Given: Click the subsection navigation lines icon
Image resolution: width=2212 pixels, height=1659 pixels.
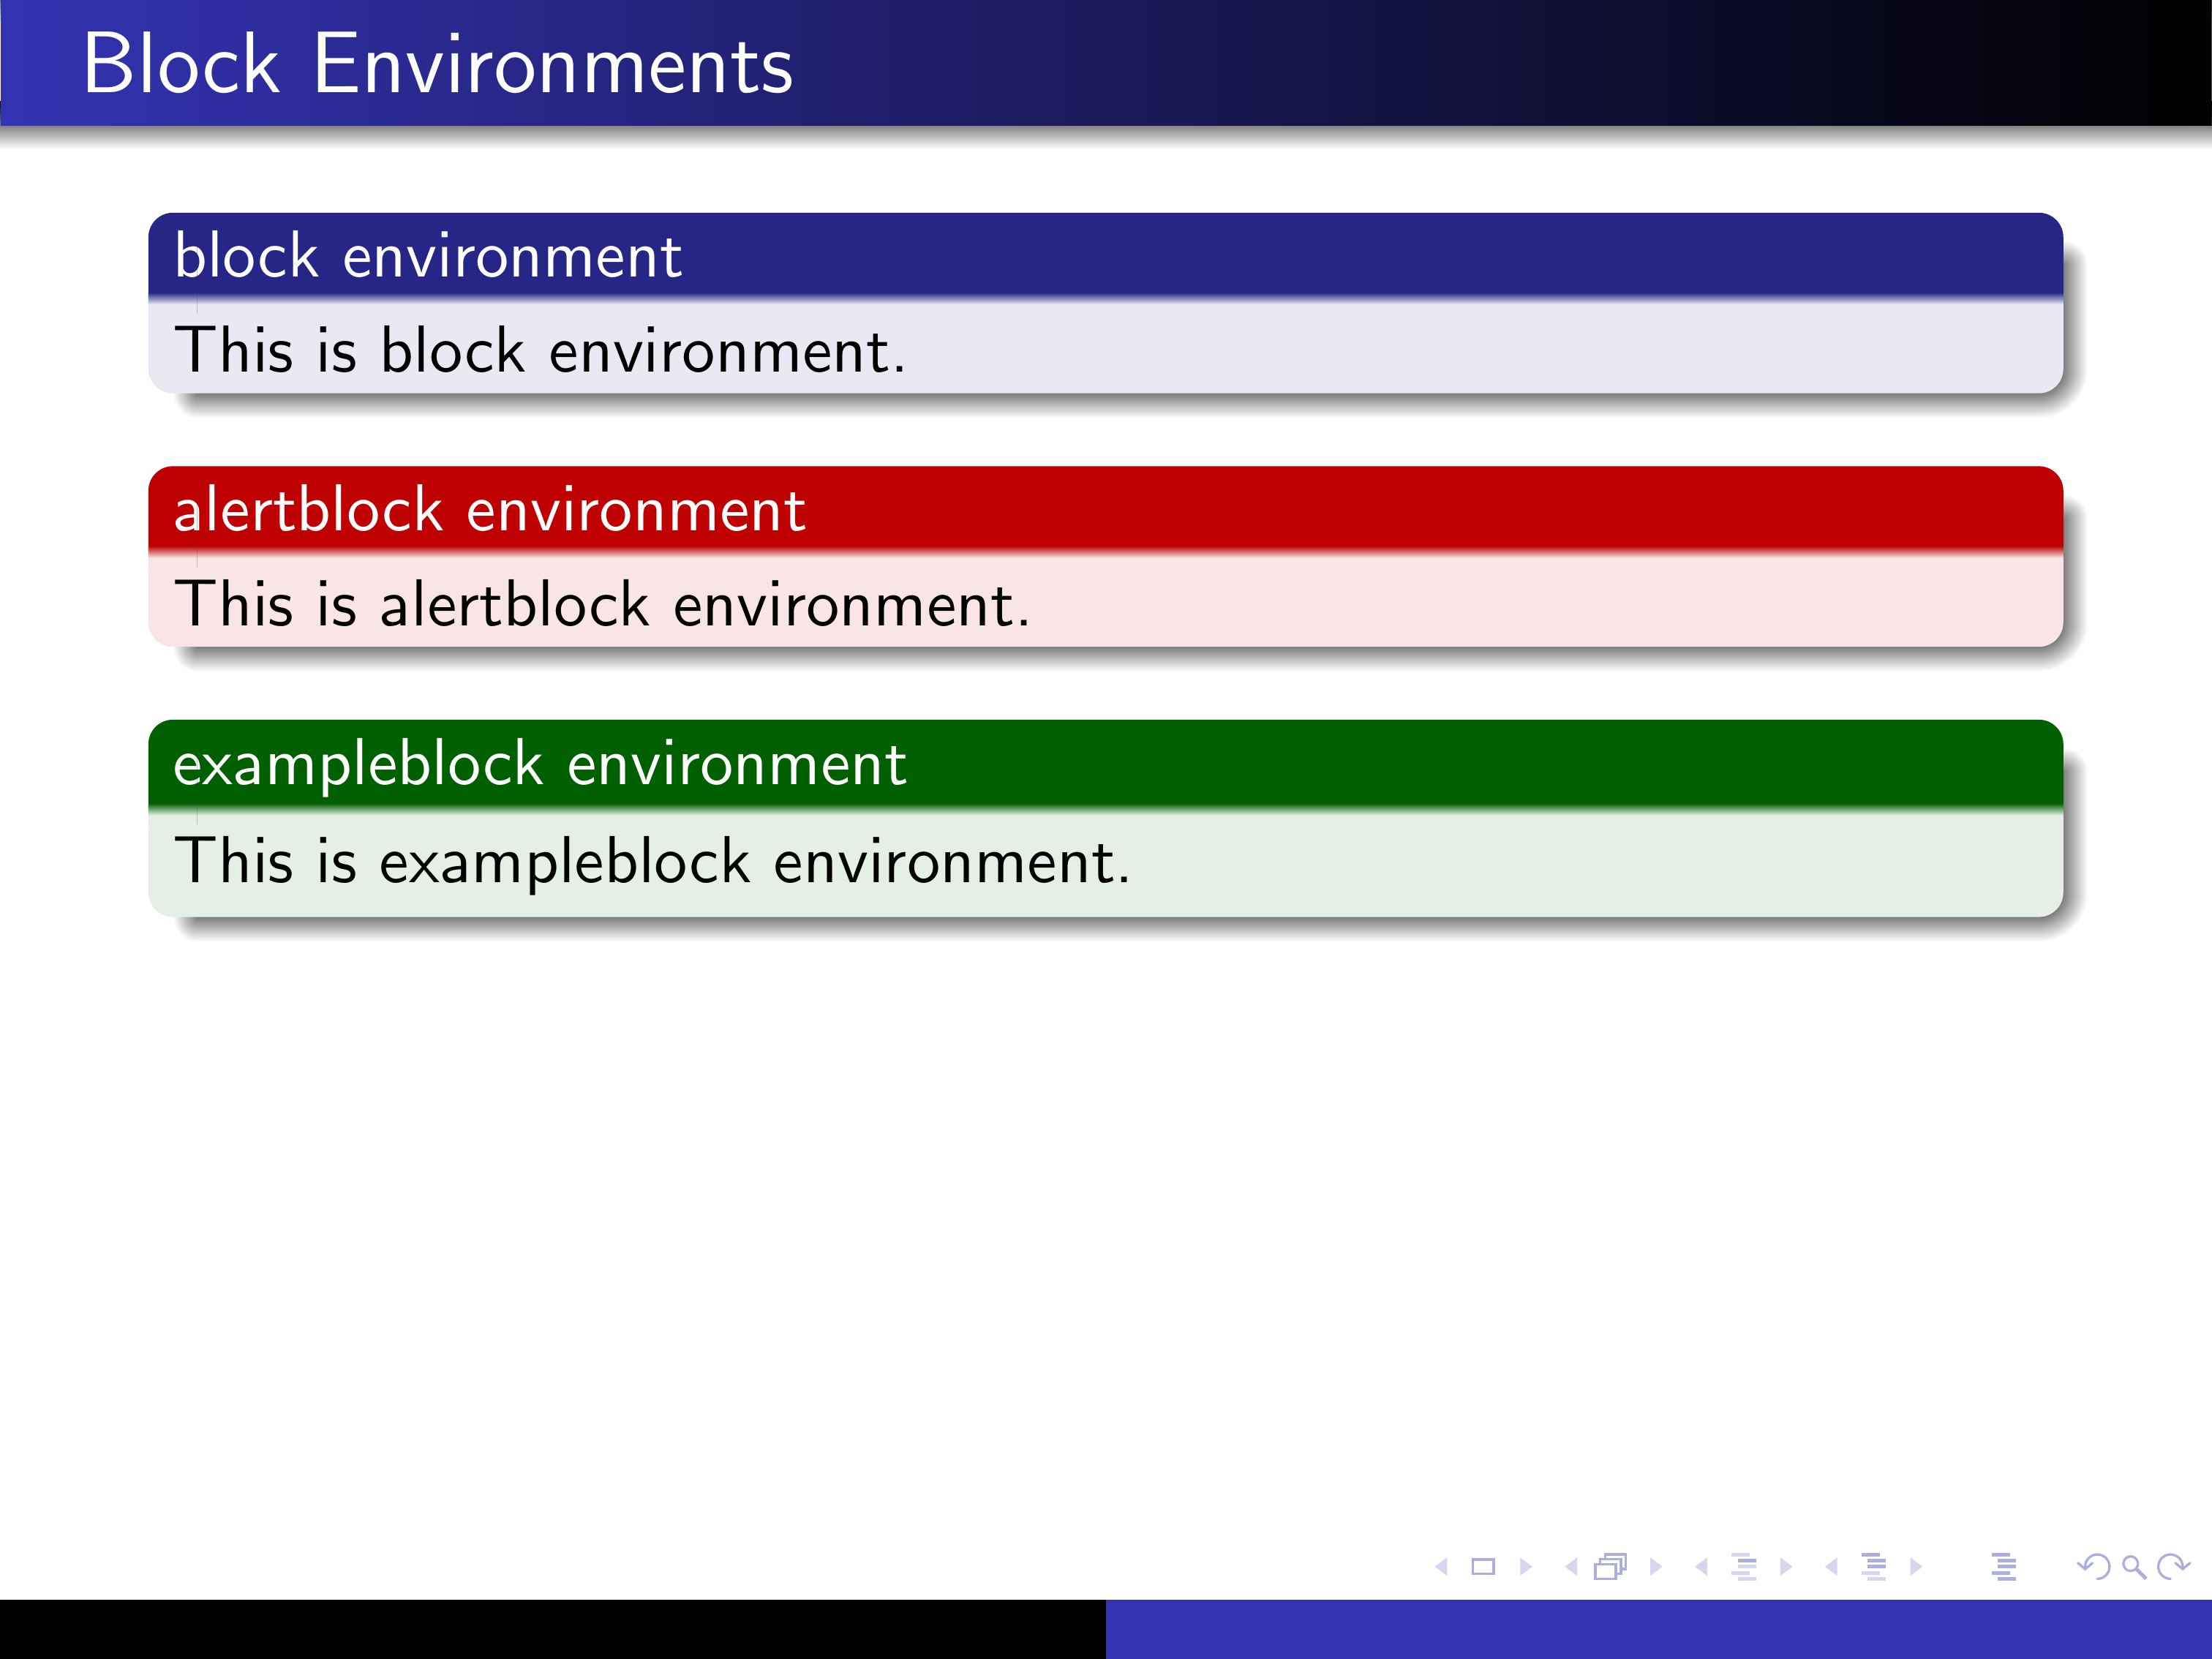Looking at the screenshot, I should (x=1744, y=1567).
